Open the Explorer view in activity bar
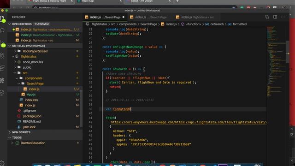The image size is (295, 166). tap(2, 18)
